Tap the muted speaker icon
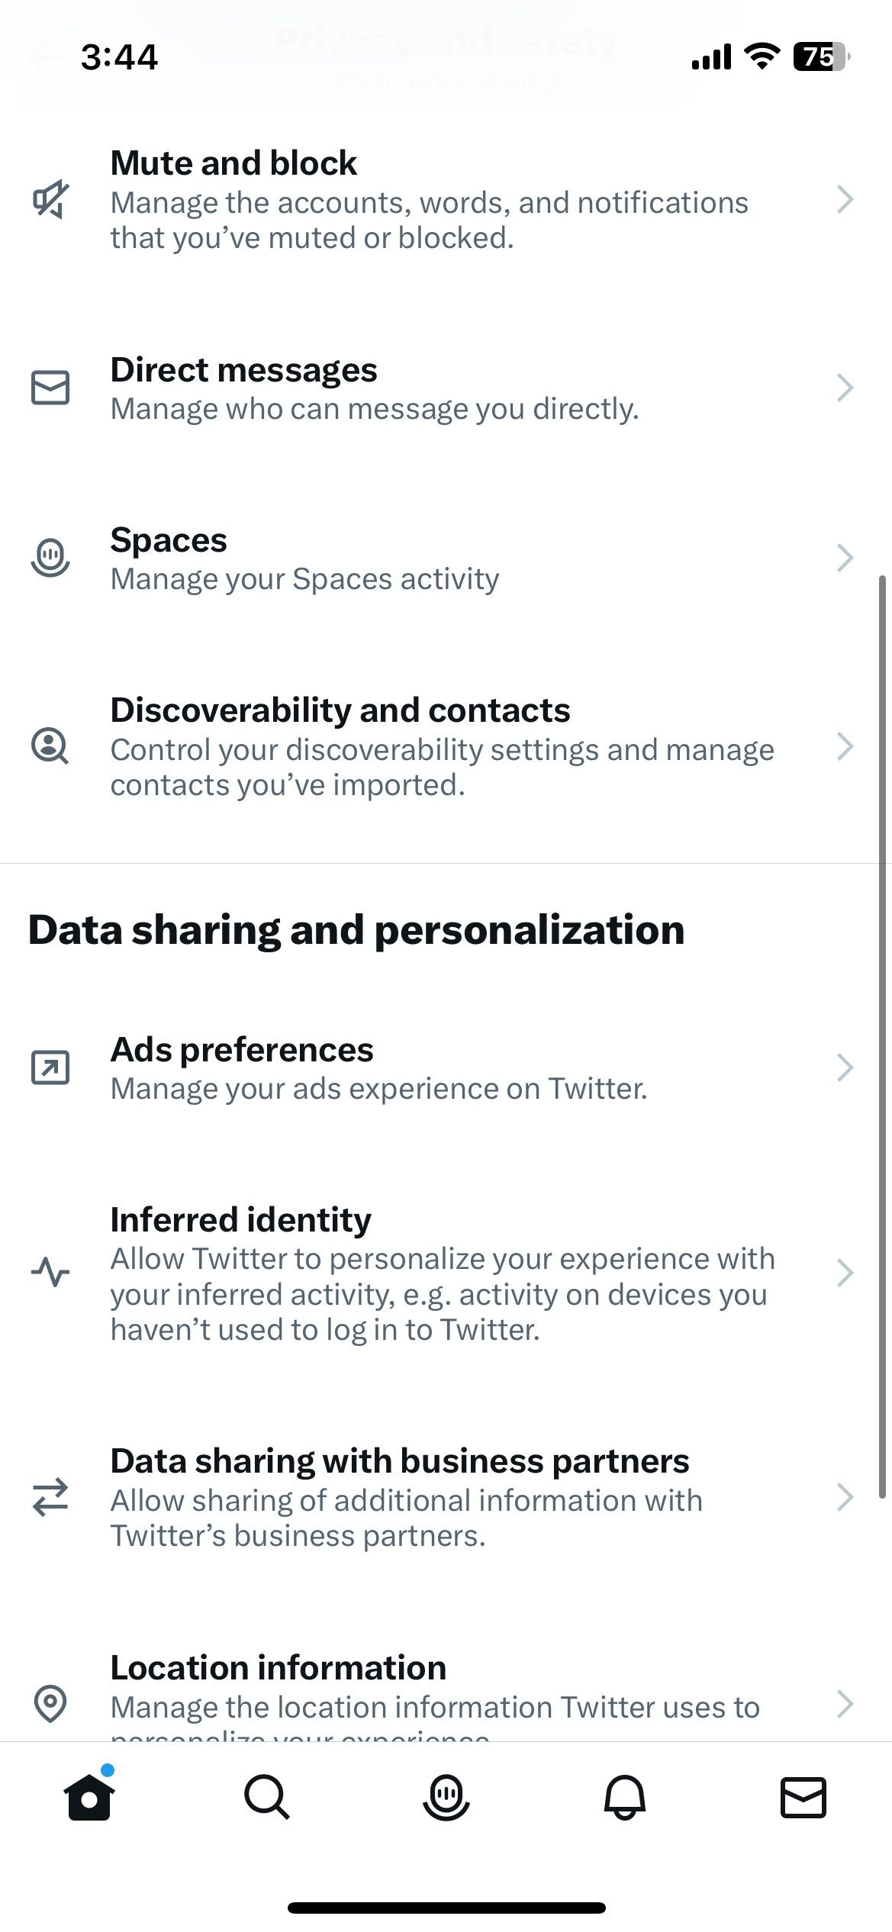Viewport: 892px width, 1932px height. point(50,201)
